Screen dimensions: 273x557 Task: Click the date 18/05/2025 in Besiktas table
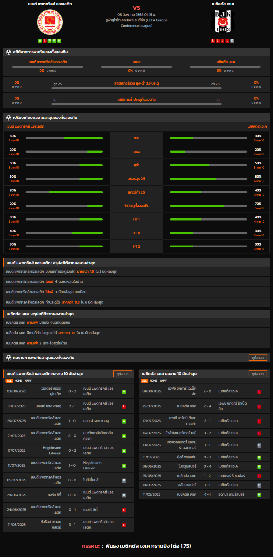pos(152,485)
